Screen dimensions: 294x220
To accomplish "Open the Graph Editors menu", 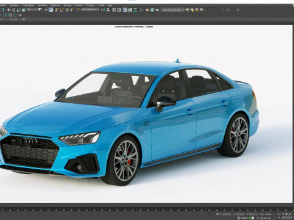I will tap(28, 5).
